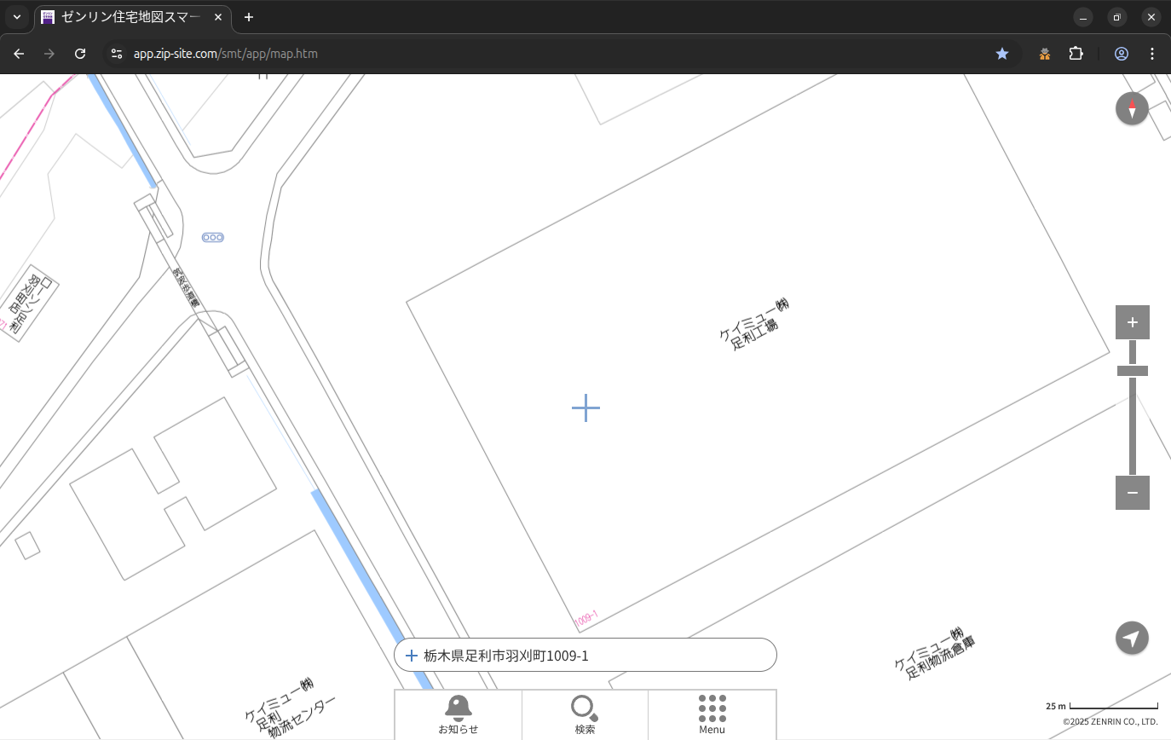The height and width of the screenshot is (740, 1171).
Task: Click the current location arrow icon
Action: (1132, 638)
